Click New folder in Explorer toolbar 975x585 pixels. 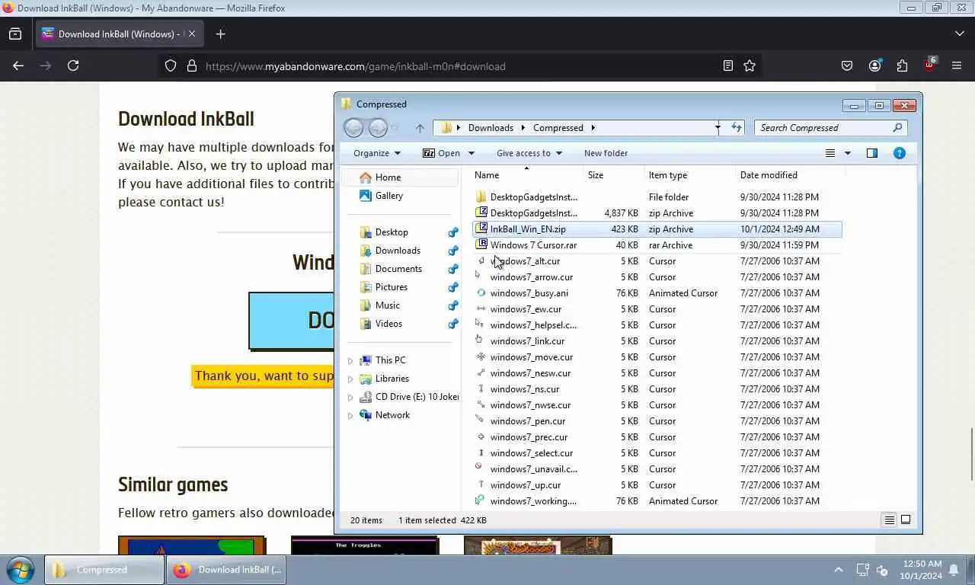point(606,153)
